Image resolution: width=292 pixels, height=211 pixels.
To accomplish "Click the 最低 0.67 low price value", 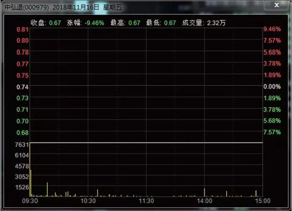I will [x=170, y=23].
